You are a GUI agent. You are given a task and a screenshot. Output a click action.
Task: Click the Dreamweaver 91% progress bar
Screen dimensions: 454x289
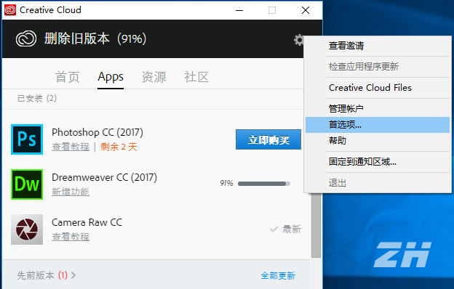click(x=264, y=184)
